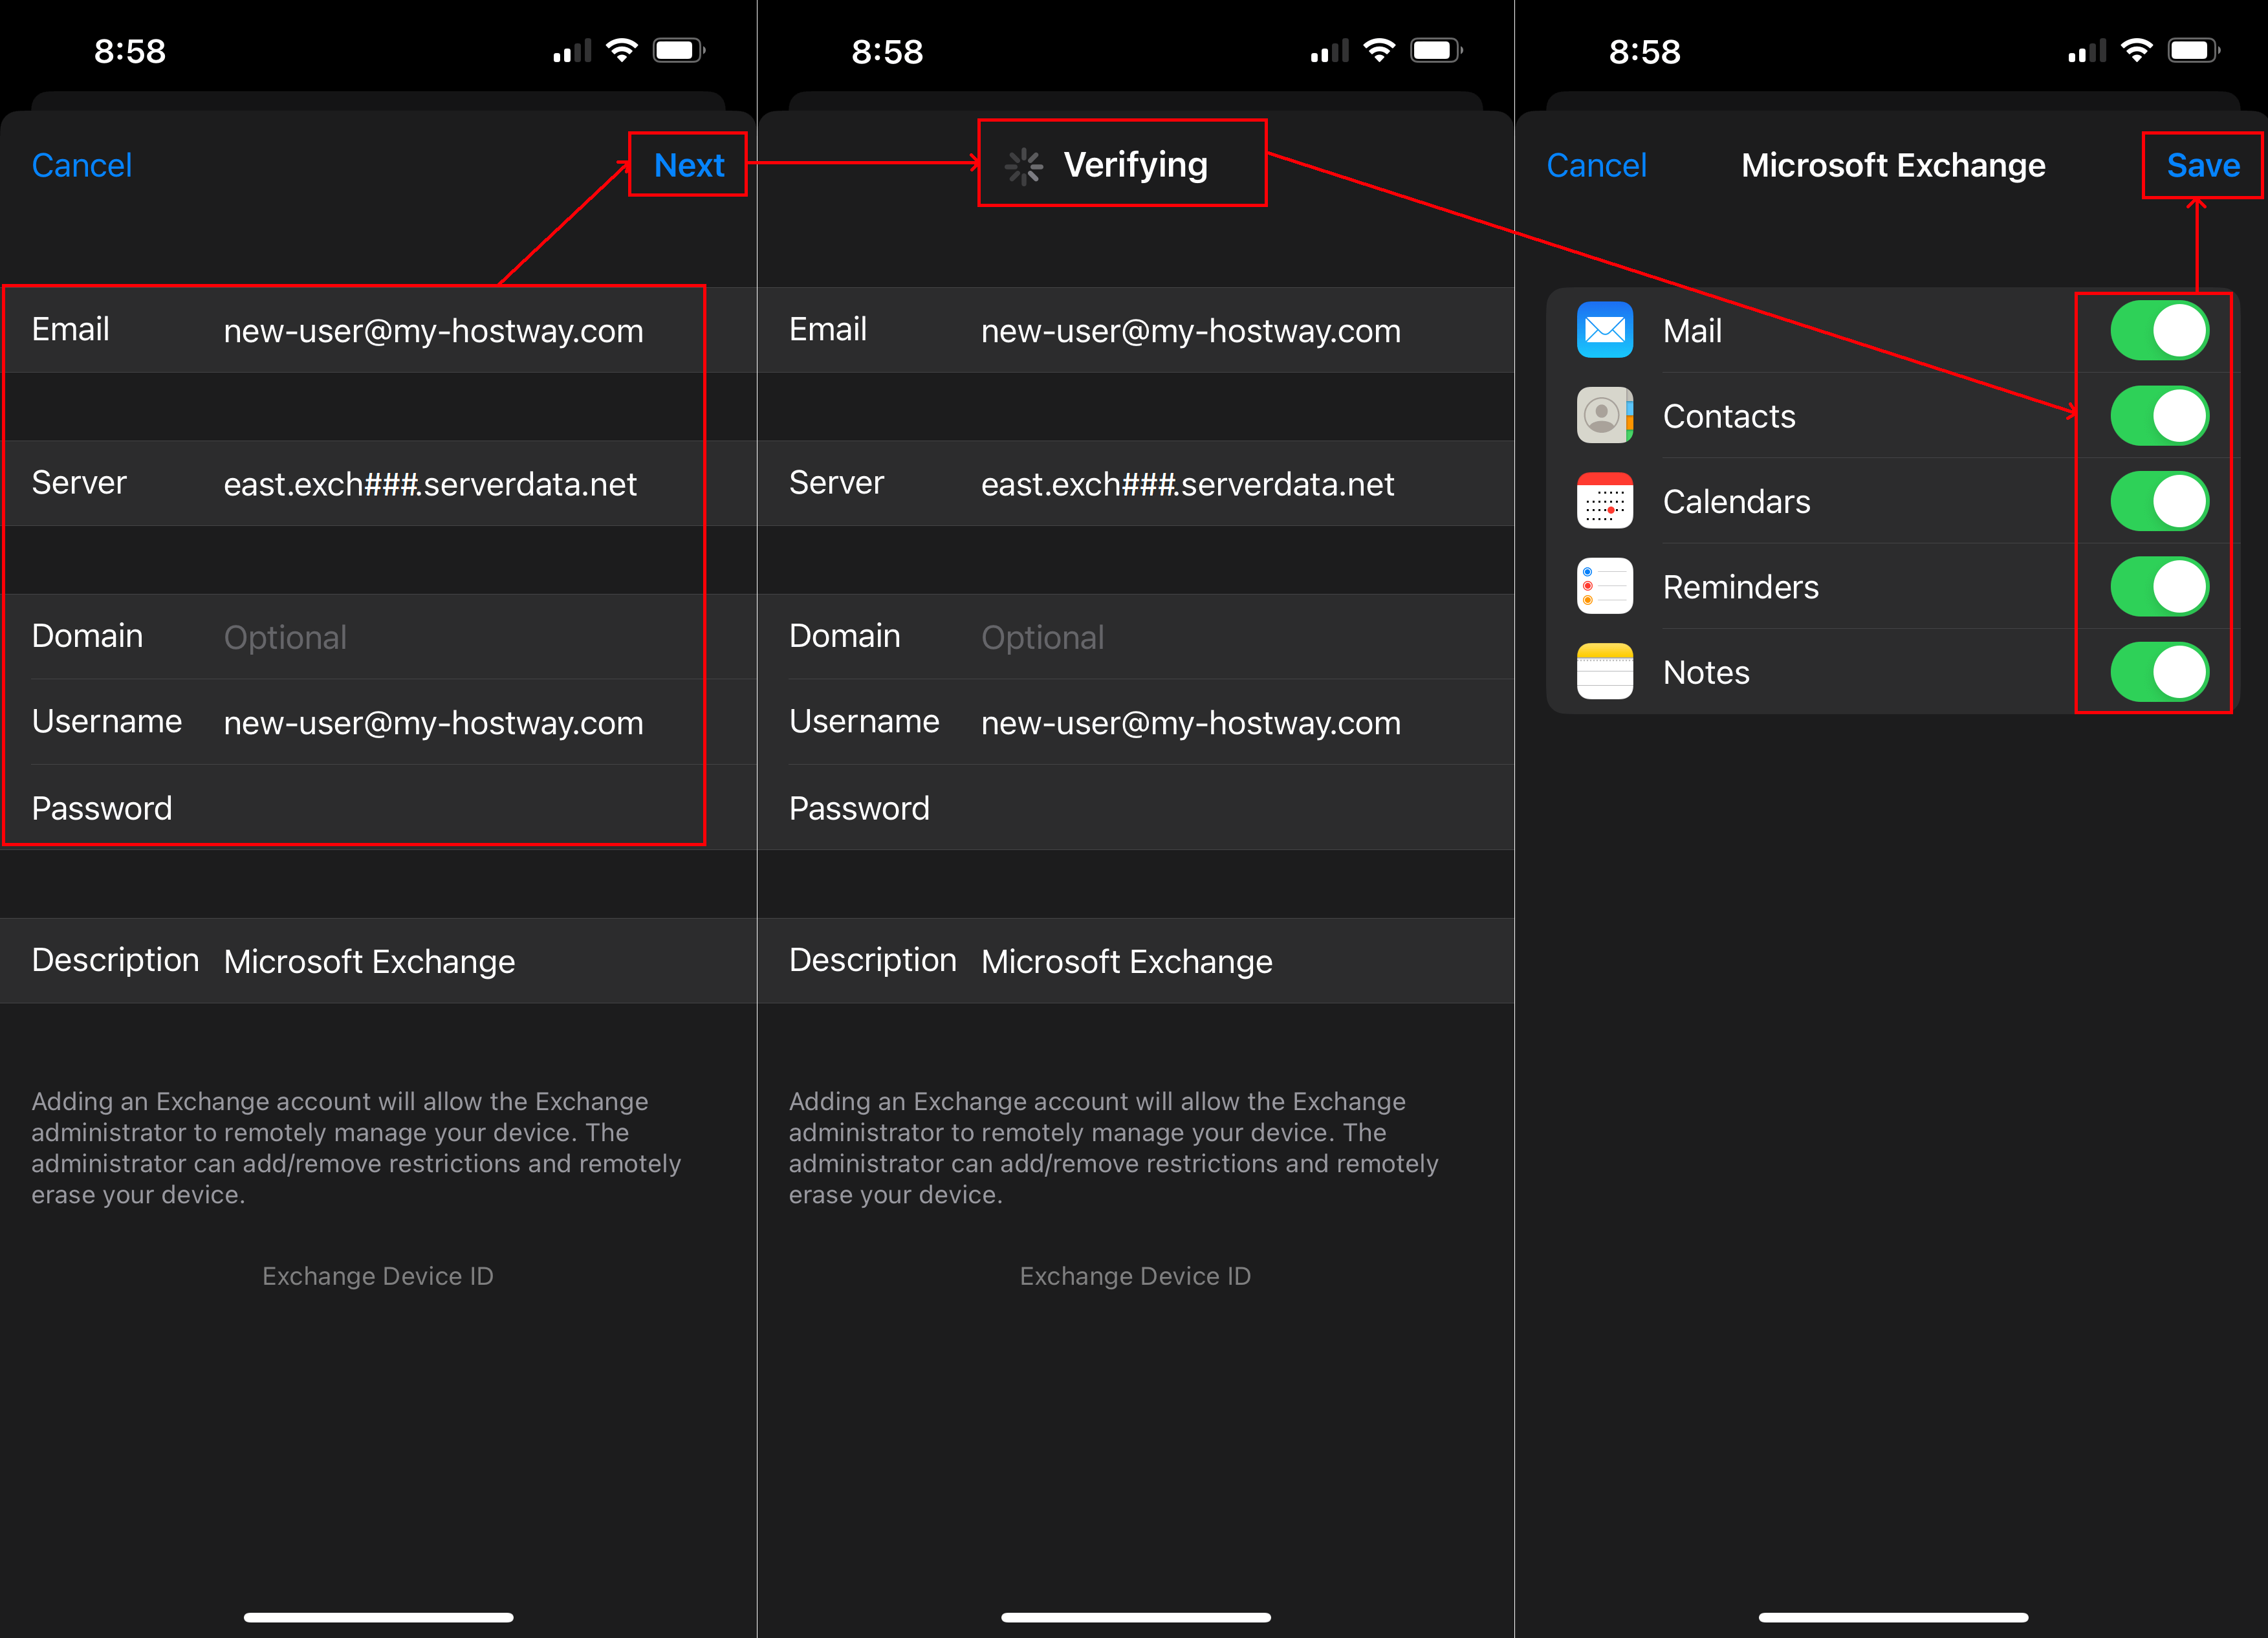Open Cancel on Exchange setup screen
Image resolution: width=2268 pixels, height=1638 pixels.
pyautogui.click(x=83, y=166)
